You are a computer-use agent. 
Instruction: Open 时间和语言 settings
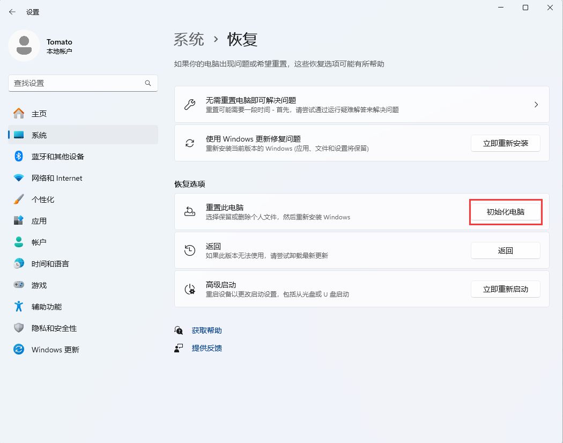tap(50, 264)
